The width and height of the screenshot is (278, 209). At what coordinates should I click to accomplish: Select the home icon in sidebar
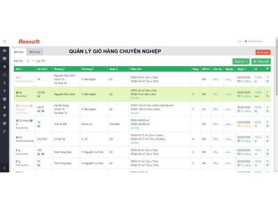coord(5,66)
